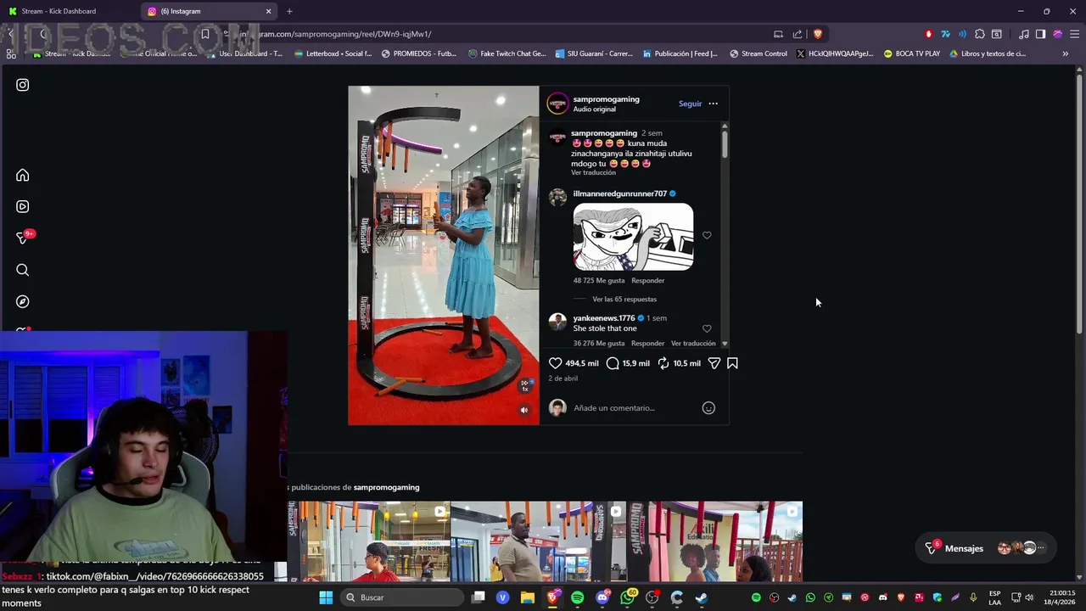The height and width of the screenshot is (611, 1086).
Task: Open the Stream Control bookmark
Action: tap(759, 53)
